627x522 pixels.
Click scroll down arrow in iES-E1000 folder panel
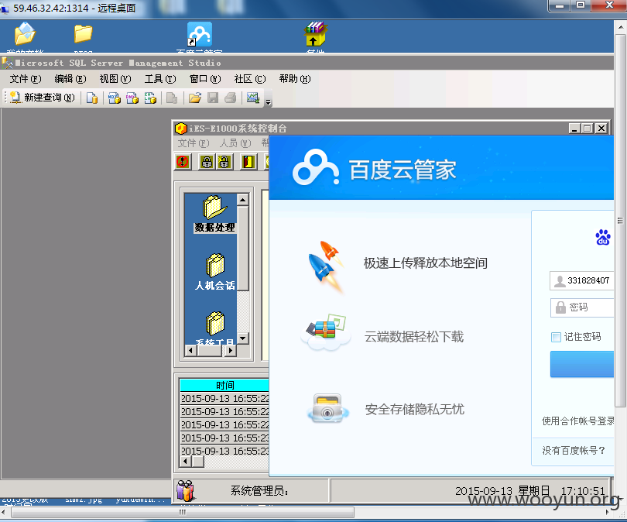point(243,338)
